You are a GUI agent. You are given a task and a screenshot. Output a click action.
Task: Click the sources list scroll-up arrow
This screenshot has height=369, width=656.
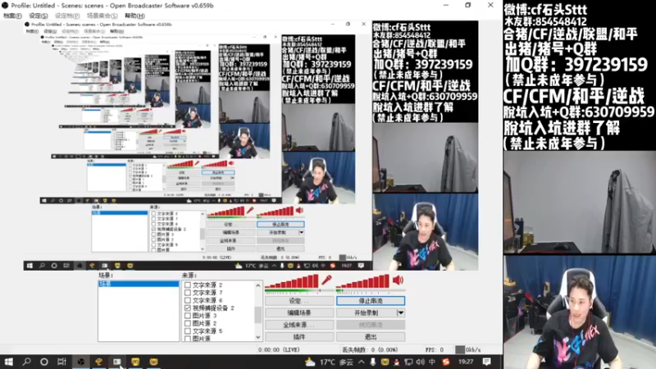[x=258, y=285]
